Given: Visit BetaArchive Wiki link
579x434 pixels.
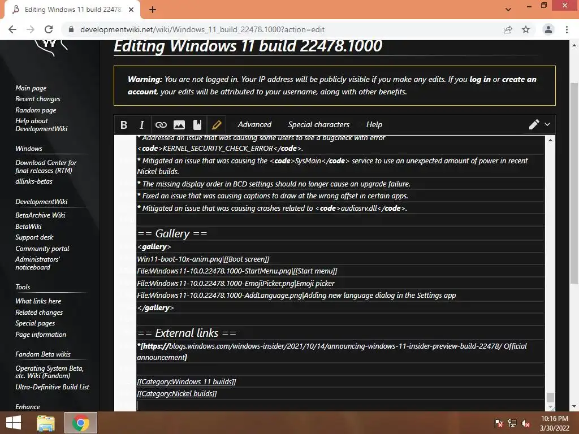Looking at the screenshot, I should [40, 215].
